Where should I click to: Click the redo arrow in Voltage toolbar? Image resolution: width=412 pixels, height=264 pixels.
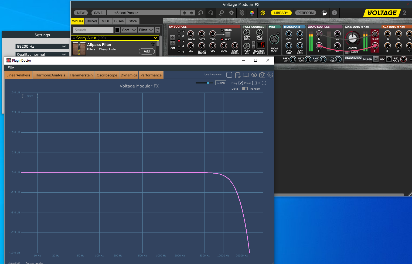tap(211, 13)
